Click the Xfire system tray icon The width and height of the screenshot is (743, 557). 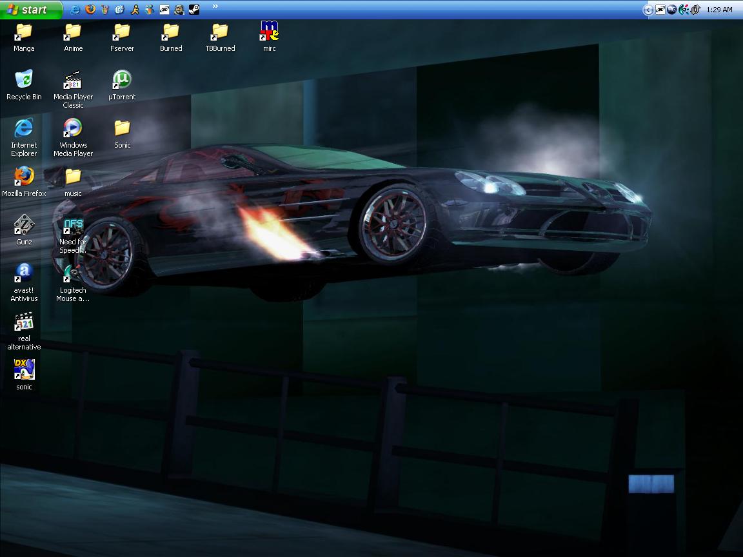[660, 10]
